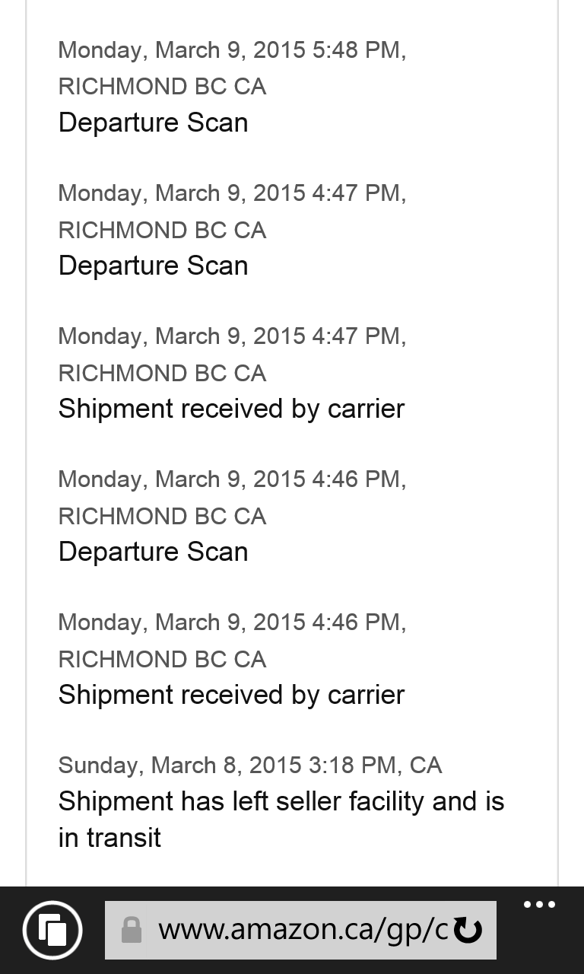Image resolution: width=584 pixels, height=974 pixels.
Task: Tap the www.amazon.ca address bar field
Action: coord(302,930)
